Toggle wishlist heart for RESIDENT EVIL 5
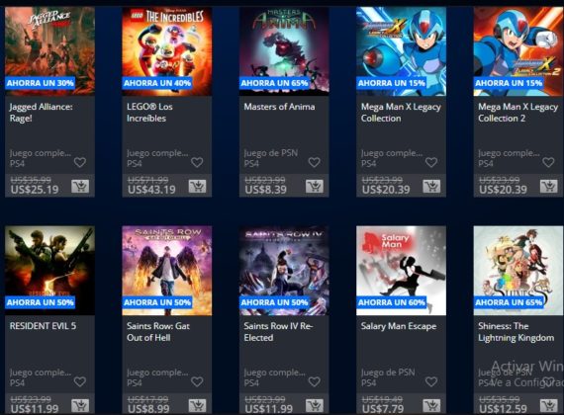The width and height of the screenshot is (564, 415). click(80, 381)
